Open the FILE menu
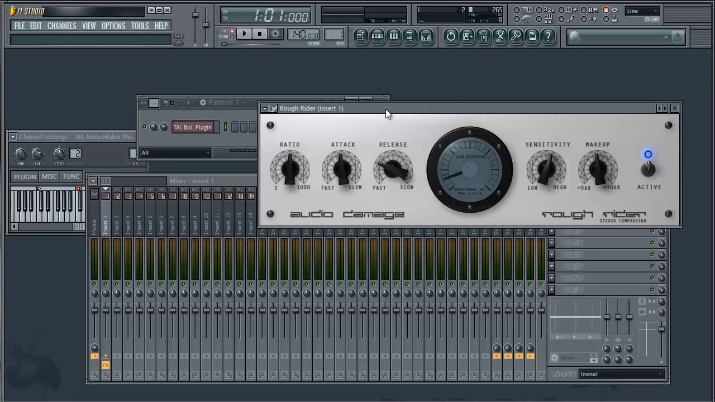 [x=20, y=26]
